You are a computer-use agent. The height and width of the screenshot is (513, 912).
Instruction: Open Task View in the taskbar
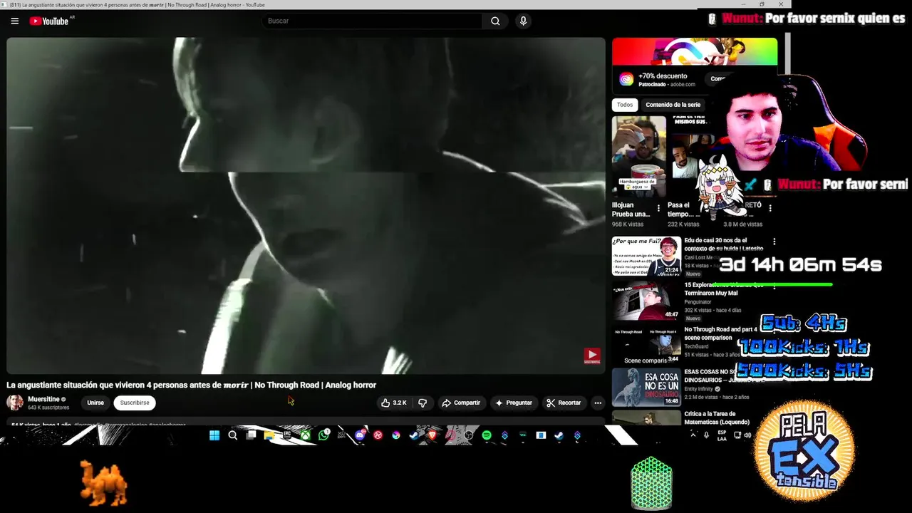(x=251, y=435)
